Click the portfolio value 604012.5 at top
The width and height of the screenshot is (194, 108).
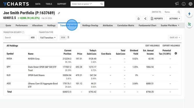coord(10,18)
